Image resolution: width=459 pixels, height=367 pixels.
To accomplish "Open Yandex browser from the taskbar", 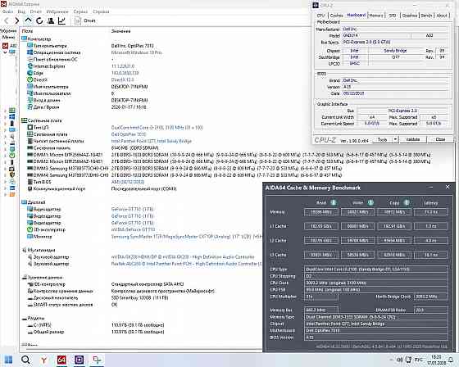I will pos(43,360).
